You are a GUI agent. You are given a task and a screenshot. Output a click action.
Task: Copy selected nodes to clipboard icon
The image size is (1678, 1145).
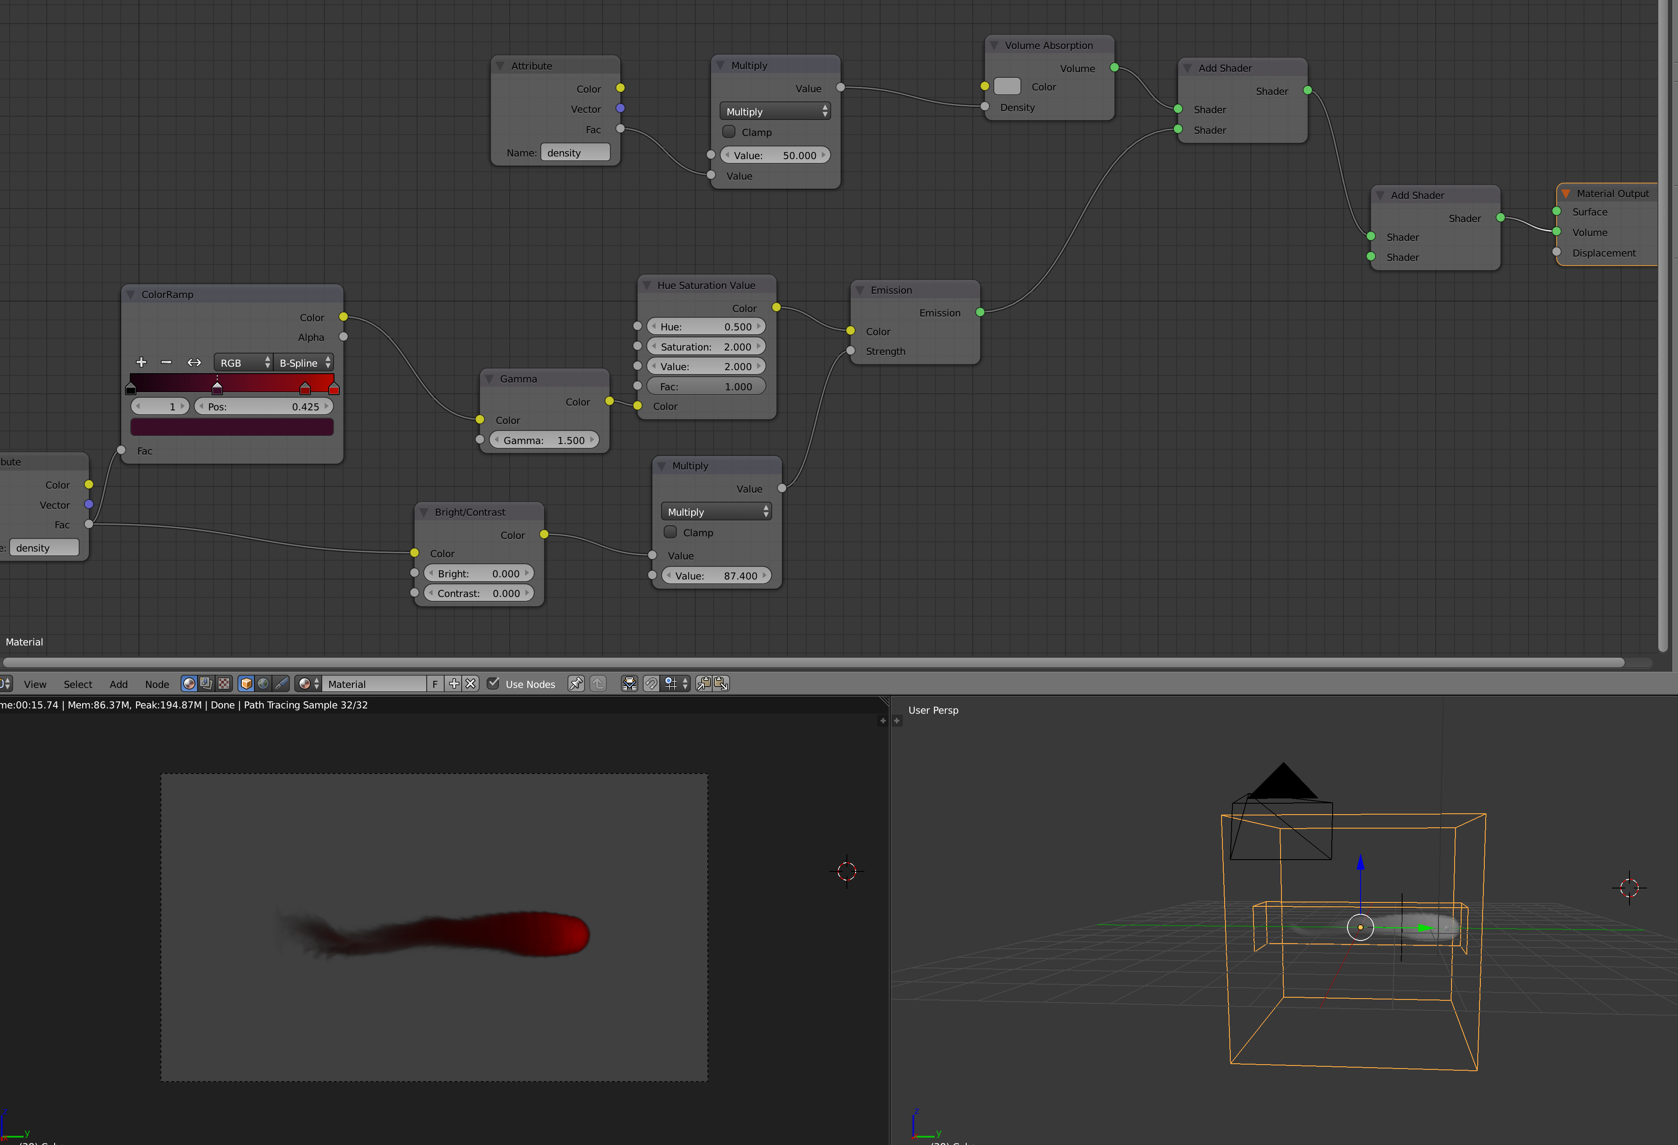click(703, 684)
